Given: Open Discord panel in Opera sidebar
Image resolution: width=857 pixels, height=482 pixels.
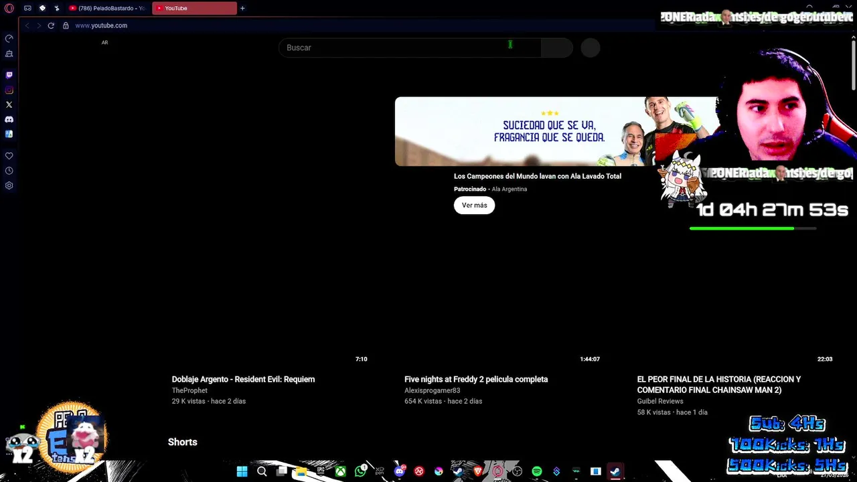Looking at the screenshot, I should (x=9, y=119).
